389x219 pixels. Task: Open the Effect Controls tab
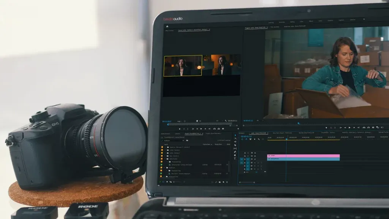click(169, 30)
